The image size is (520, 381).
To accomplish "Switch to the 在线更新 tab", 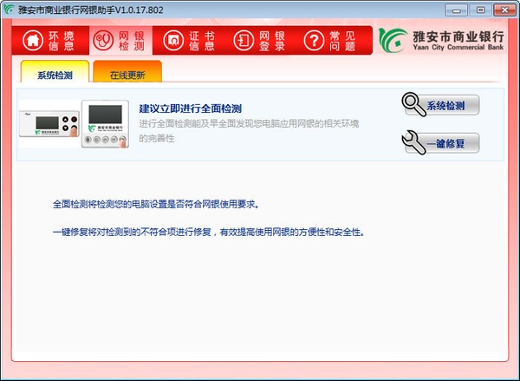I will 127,71.
